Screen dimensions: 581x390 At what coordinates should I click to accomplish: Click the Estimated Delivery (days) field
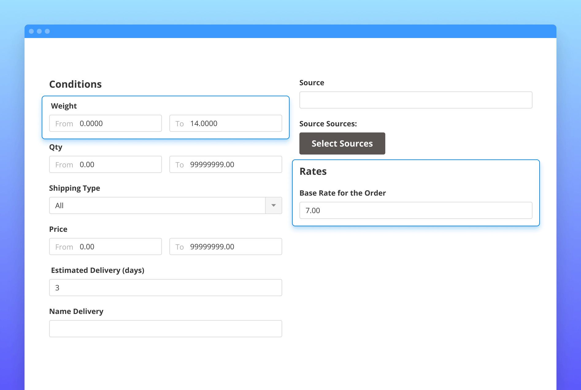165,288
